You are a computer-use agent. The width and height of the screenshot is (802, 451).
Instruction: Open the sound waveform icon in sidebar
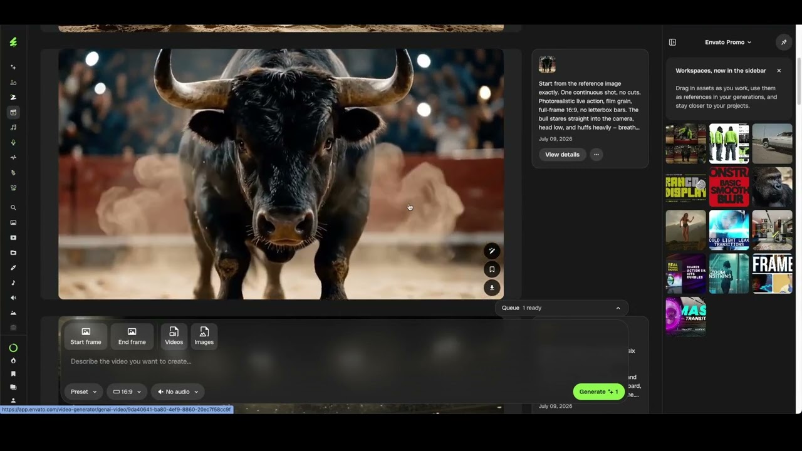[13, 157]
